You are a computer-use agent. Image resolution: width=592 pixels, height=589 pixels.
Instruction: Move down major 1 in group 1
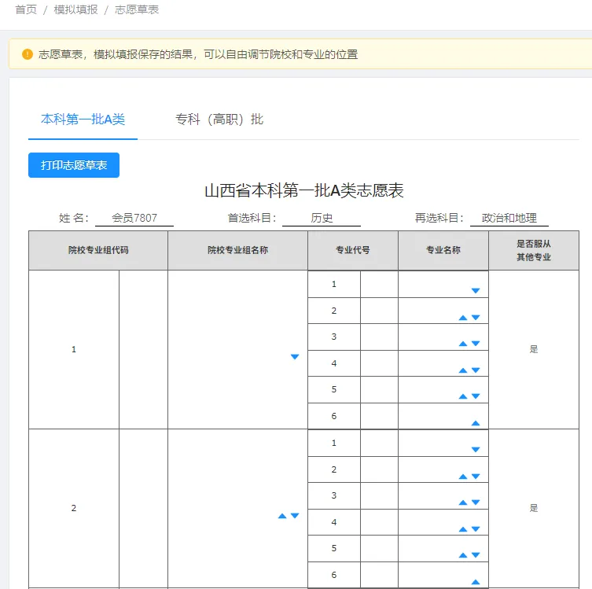[476, 290]
